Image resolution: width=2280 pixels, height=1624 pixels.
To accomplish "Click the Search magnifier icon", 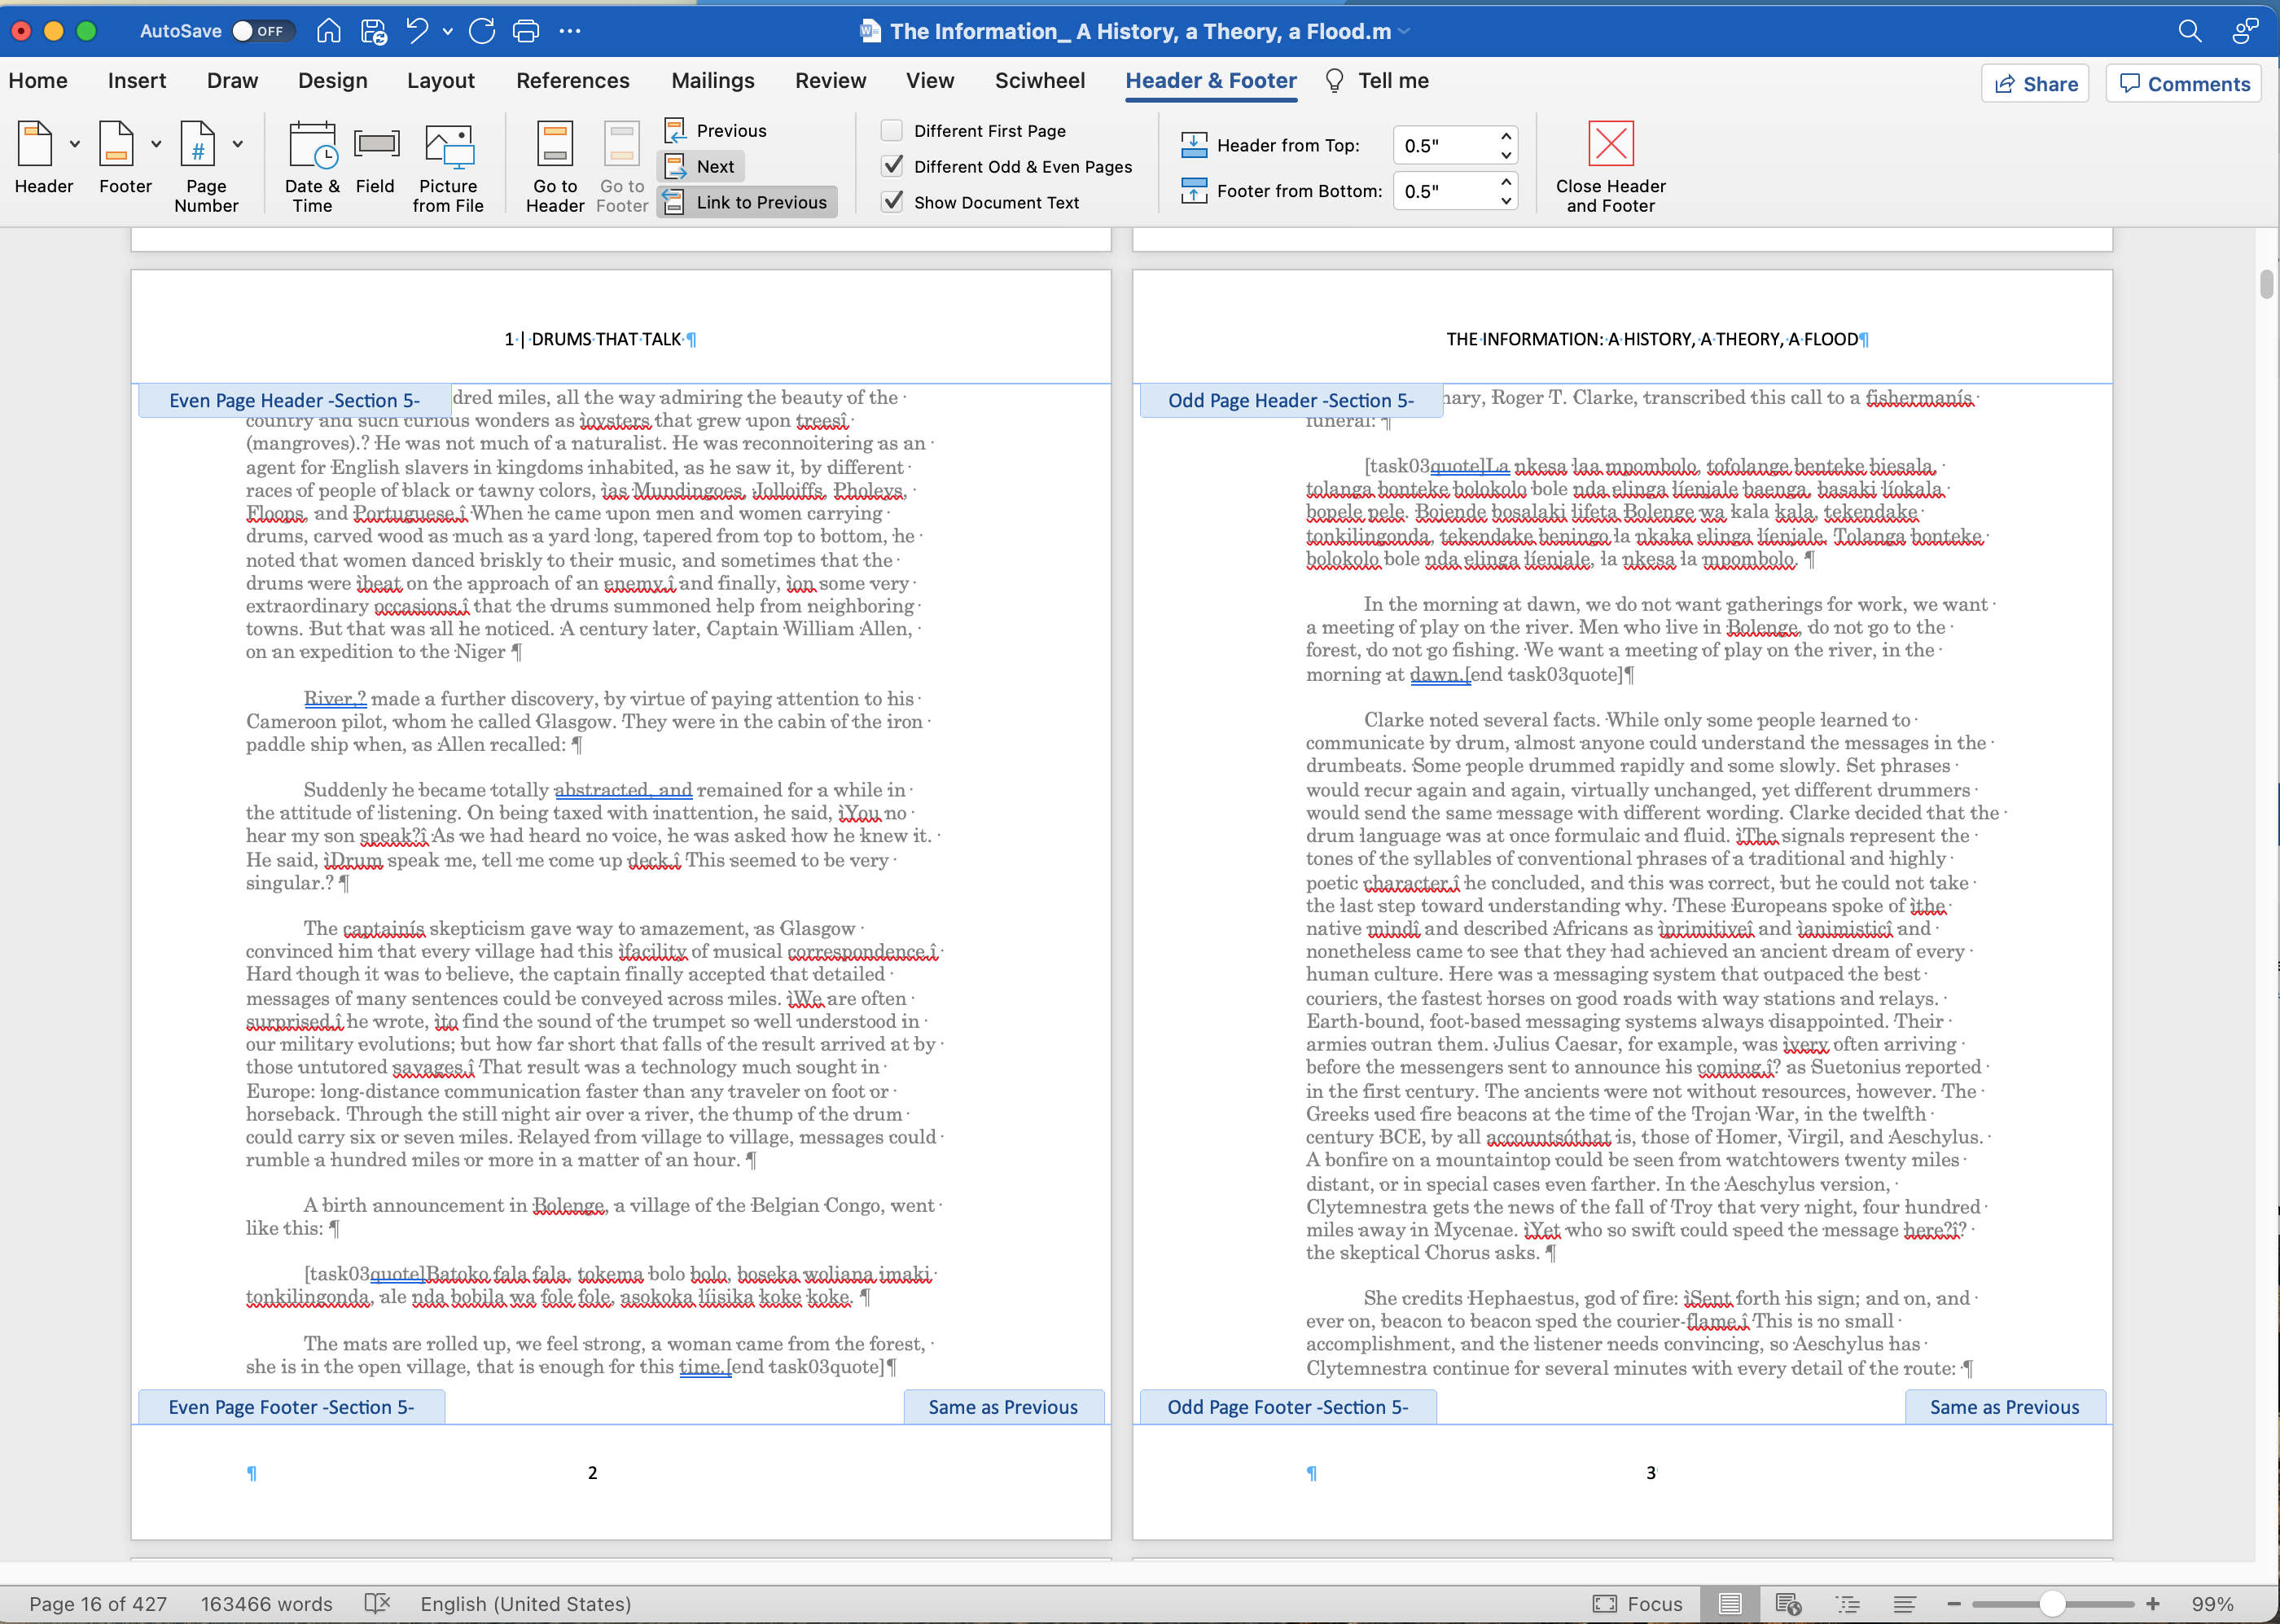I will click(2189, 31).
